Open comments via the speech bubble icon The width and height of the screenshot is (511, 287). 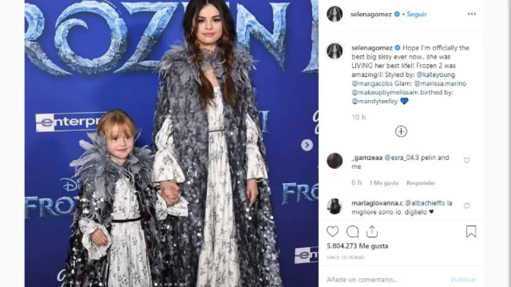point(353,232)
